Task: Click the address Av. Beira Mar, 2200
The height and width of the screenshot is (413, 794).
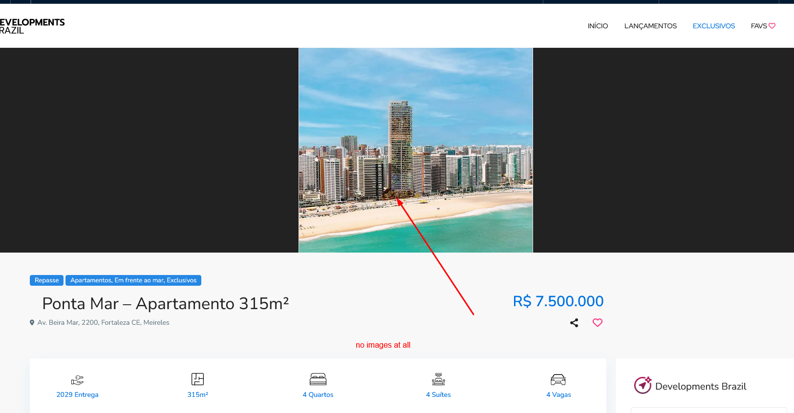Action: click(x=104, y=323)
